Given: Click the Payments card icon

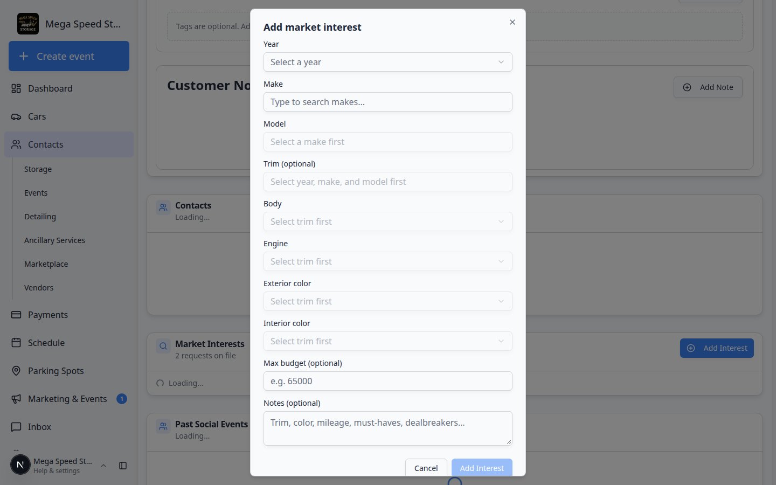Looking at the screenshot, I should click(16, 315).
